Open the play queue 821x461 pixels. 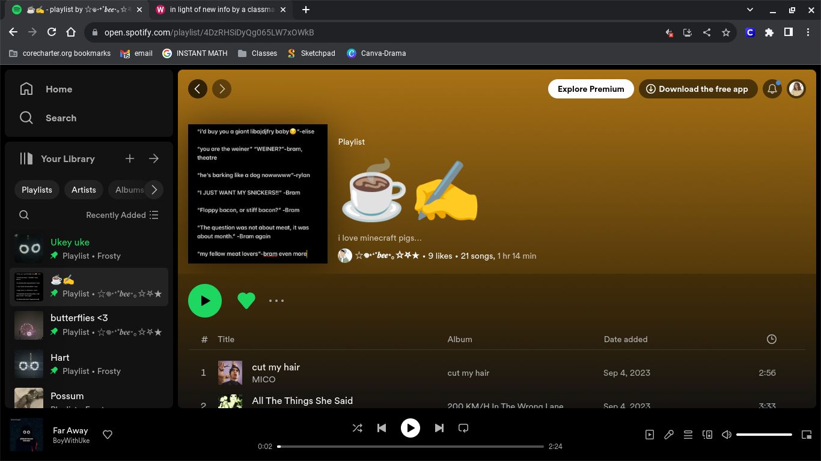pyautogui.click(x=688, y=435)
